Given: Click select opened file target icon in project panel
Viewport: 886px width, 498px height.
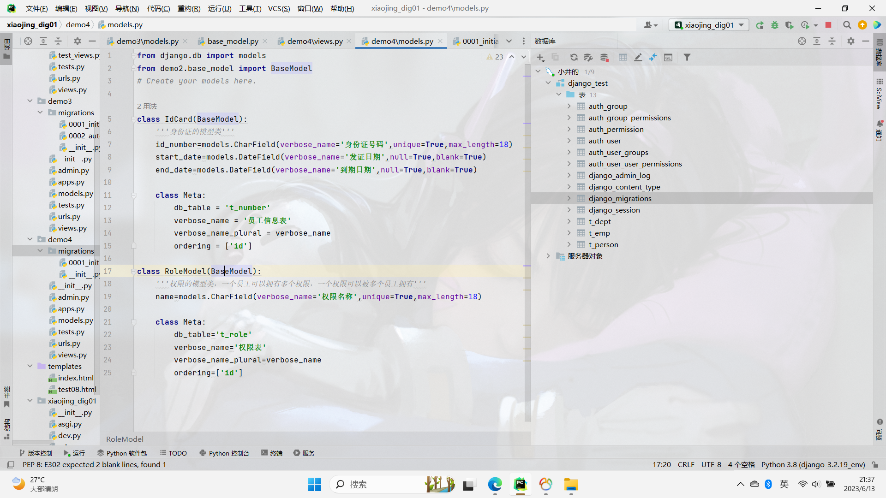Looking at the screenshot, I should point(28,41).
